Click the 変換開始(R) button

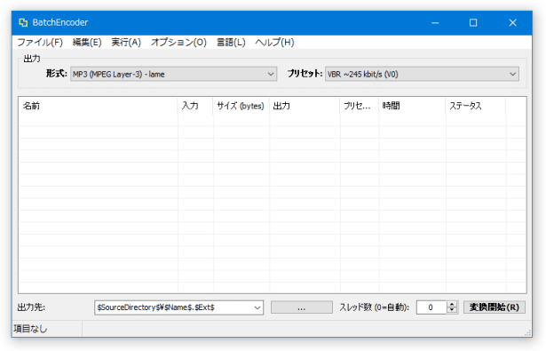(495, 307)
